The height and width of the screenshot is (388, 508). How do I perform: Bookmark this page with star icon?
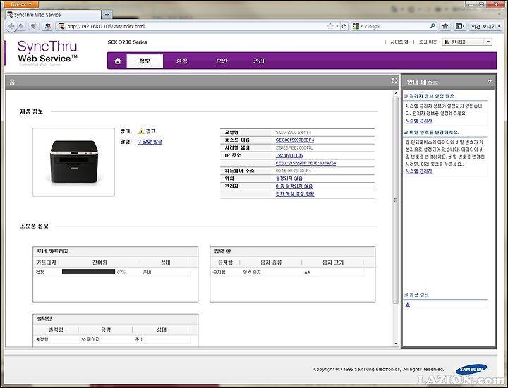330,26
